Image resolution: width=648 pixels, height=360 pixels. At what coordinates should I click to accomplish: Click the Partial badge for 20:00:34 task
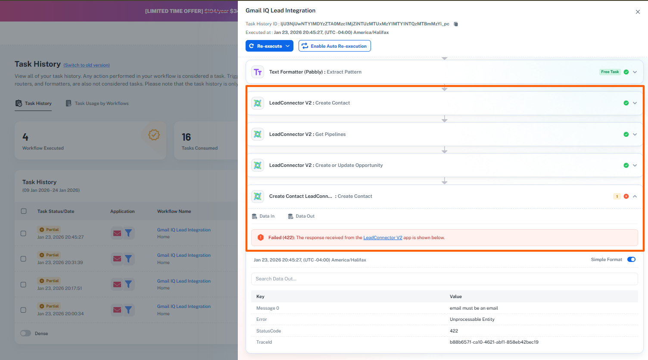49,306
